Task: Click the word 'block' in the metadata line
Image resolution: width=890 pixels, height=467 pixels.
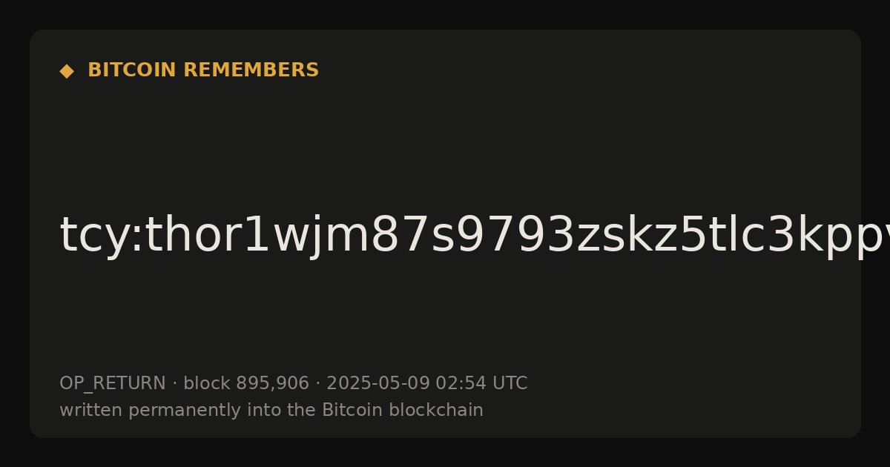Action: tap(207, 384)
